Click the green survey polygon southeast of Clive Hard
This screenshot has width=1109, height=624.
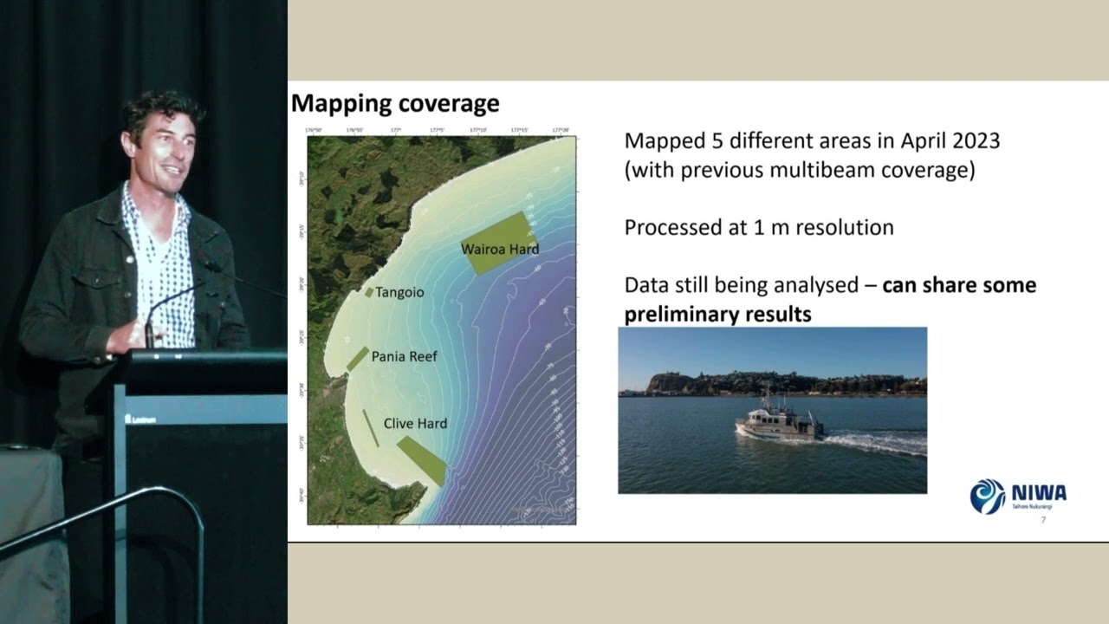[424, 460]
